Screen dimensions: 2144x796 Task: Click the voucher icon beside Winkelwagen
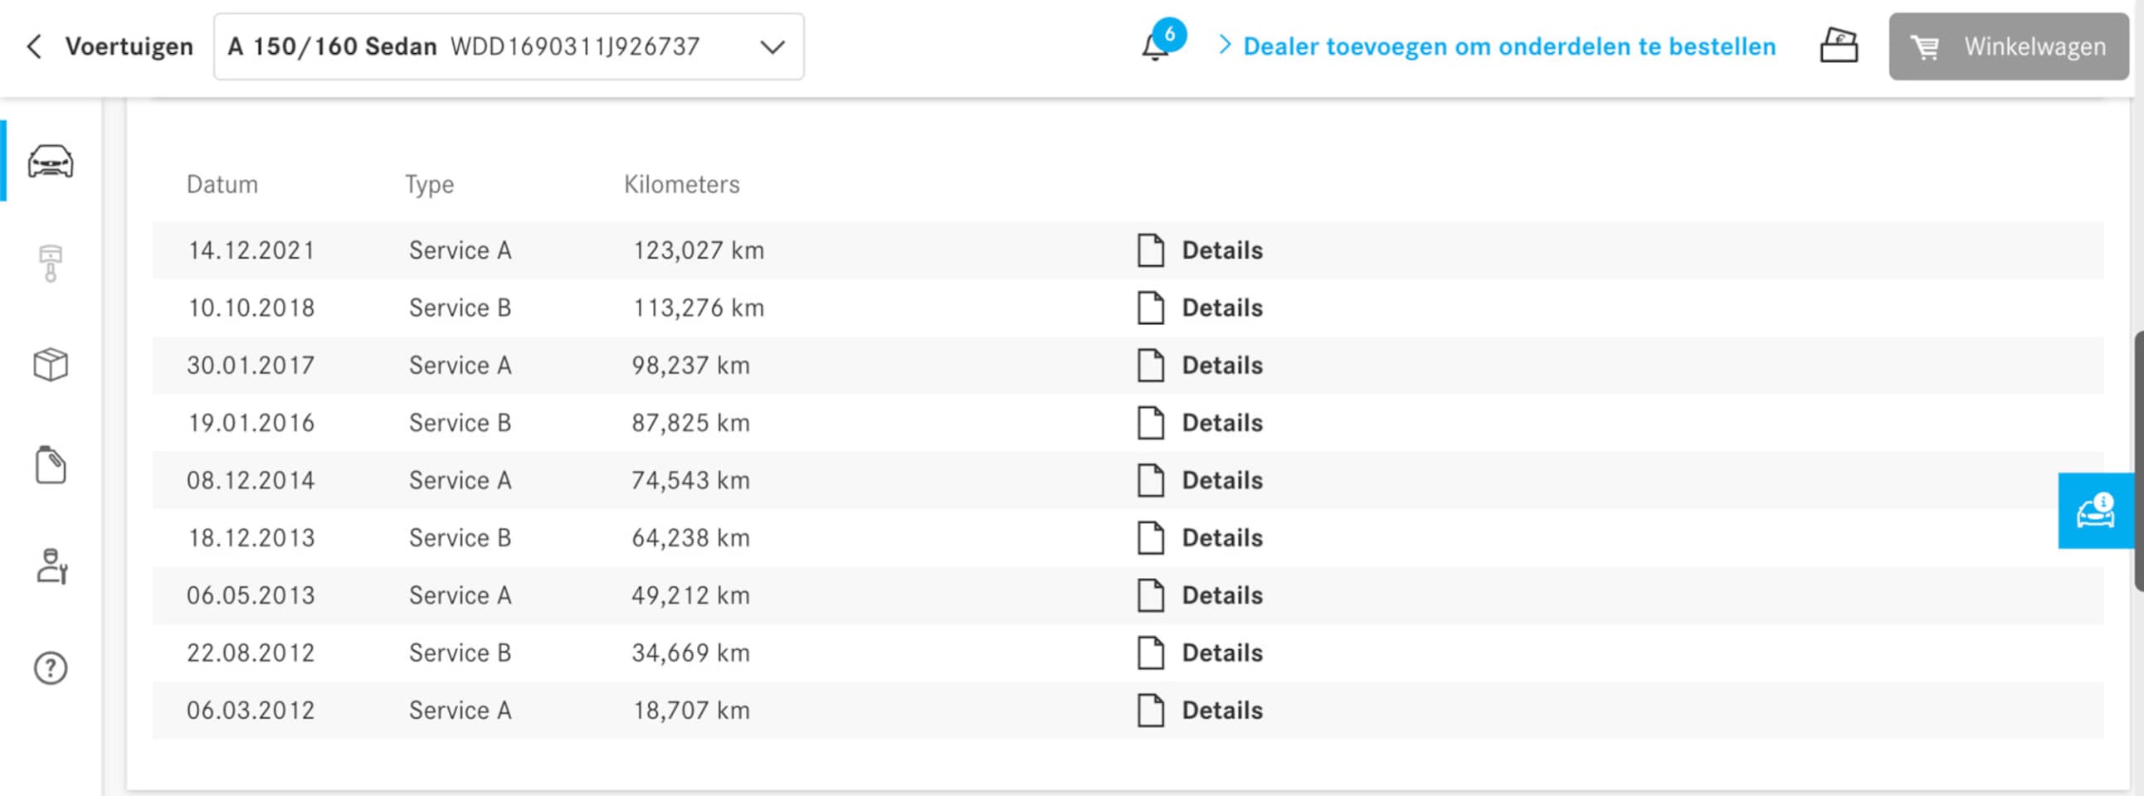click(x=1838, y=46)
